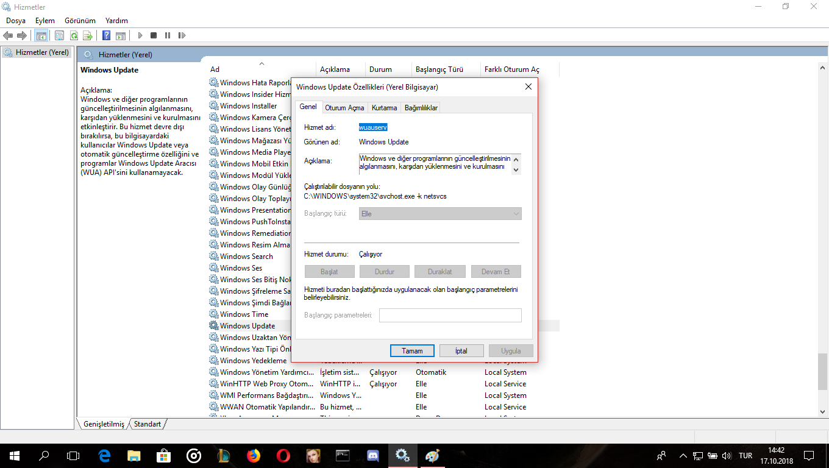Select the WinHTTP Web Proxy service row

click(x=384, y=384)
